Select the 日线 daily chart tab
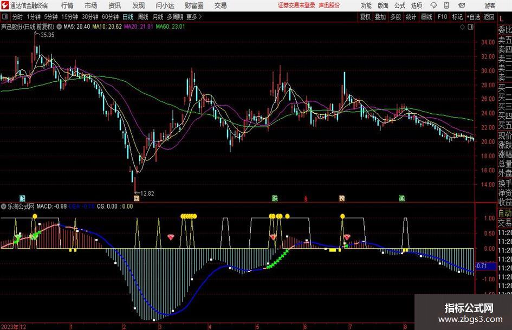This screenshot has width=512, height=330. click(128, 17)
